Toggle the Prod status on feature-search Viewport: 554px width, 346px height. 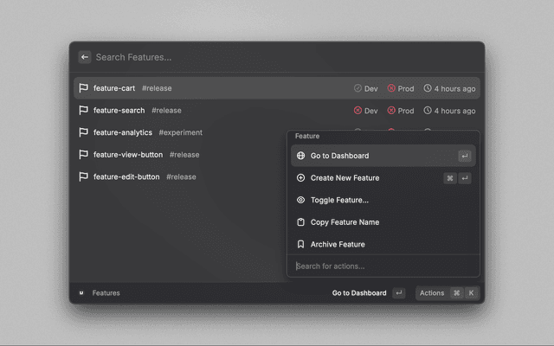point(401,111)
